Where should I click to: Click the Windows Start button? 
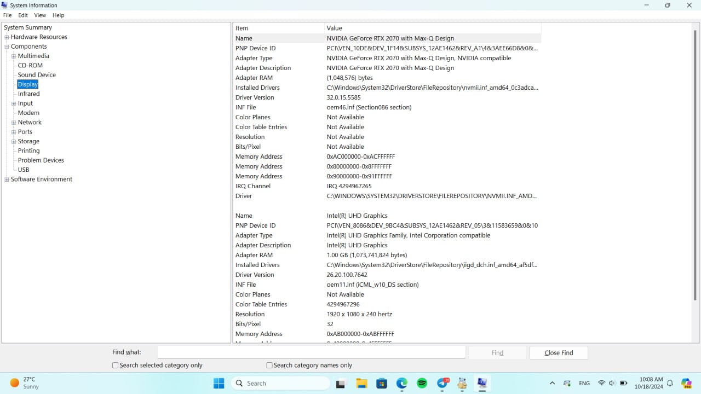[219, 384]
